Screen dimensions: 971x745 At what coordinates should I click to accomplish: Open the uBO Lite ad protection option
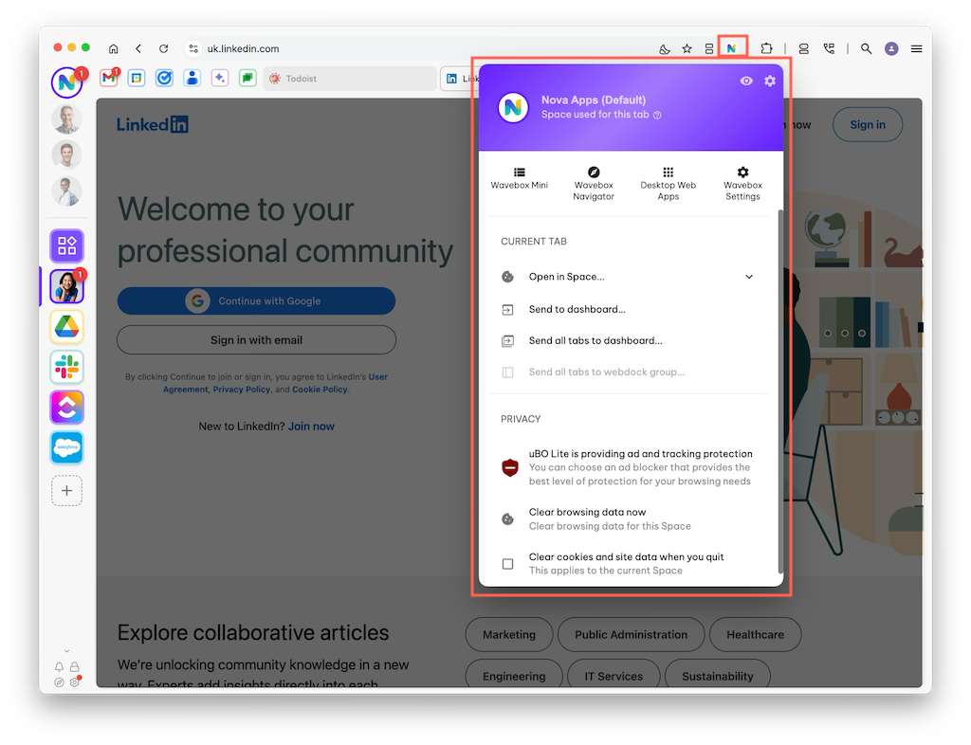pyautogui.click(x=630, y=467)
